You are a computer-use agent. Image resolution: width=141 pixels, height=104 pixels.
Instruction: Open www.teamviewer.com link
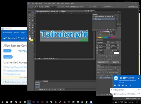(133, 98)
